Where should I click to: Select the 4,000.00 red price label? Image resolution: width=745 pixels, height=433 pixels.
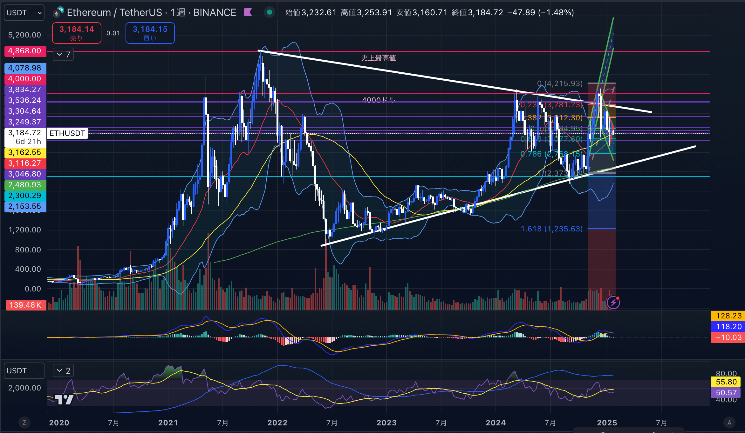point(25,79)
